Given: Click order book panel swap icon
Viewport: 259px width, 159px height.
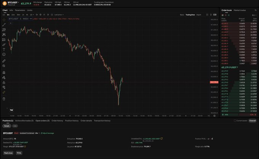Looking at the screenshot, I should pos(256,10).
